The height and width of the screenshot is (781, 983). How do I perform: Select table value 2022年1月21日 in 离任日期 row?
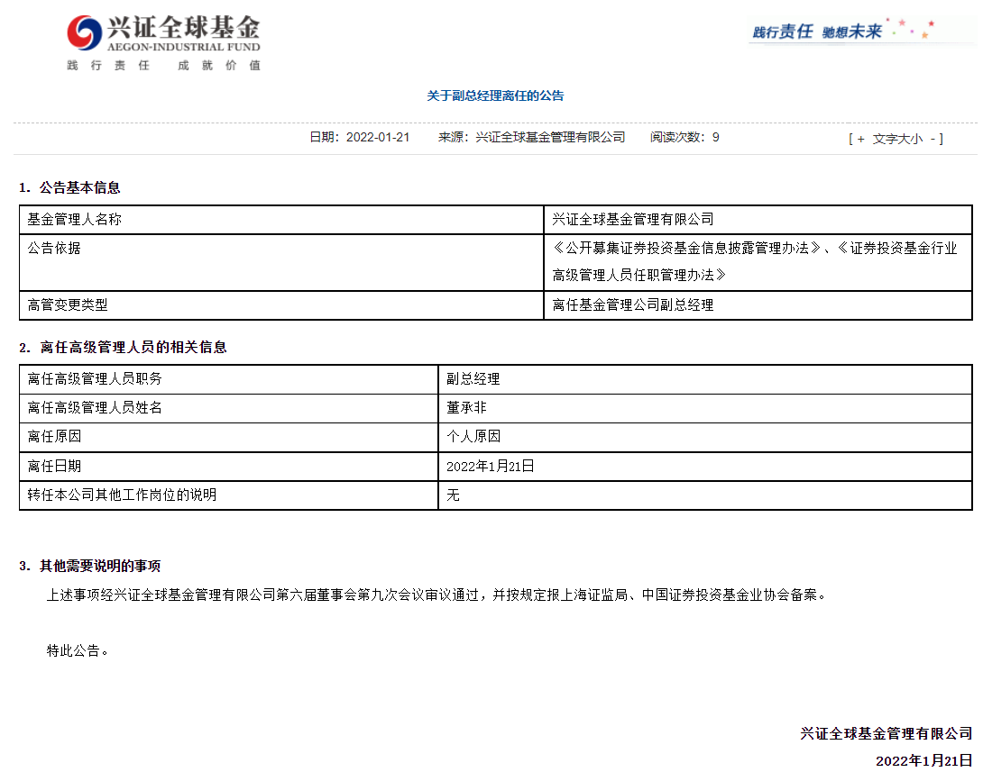pyautogui.click(x=705, y=466)
